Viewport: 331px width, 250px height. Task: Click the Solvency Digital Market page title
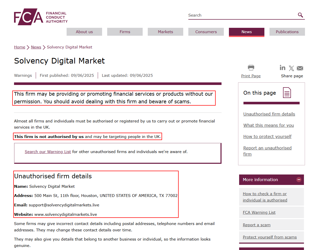59,61
